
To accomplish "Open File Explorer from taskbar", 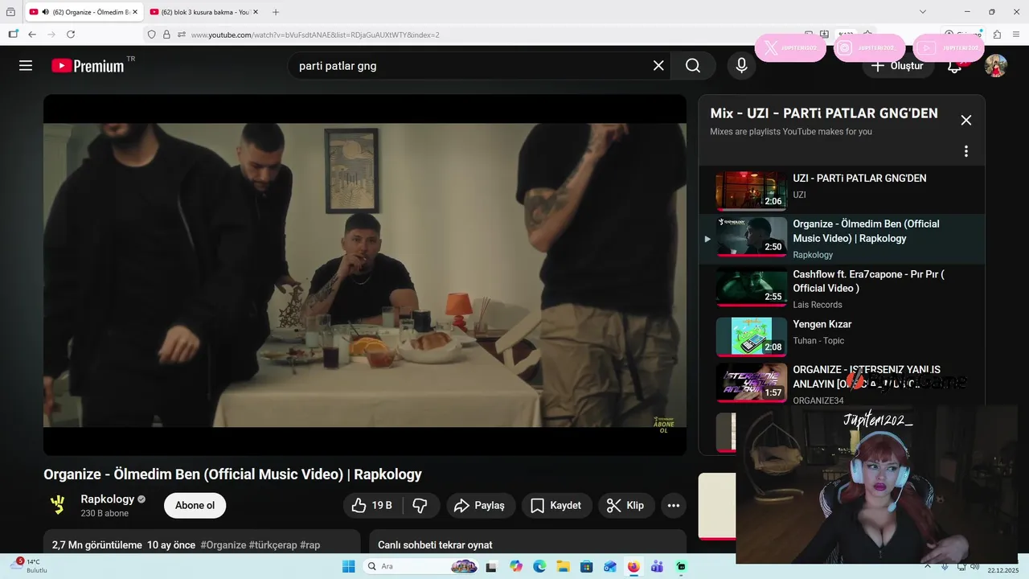I will point(563,566).
